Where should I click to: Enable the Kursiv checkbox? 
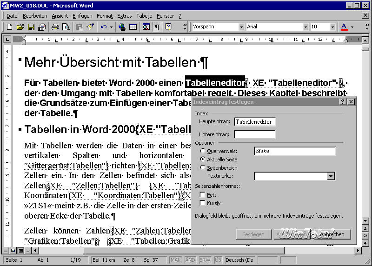click(202, 203)
